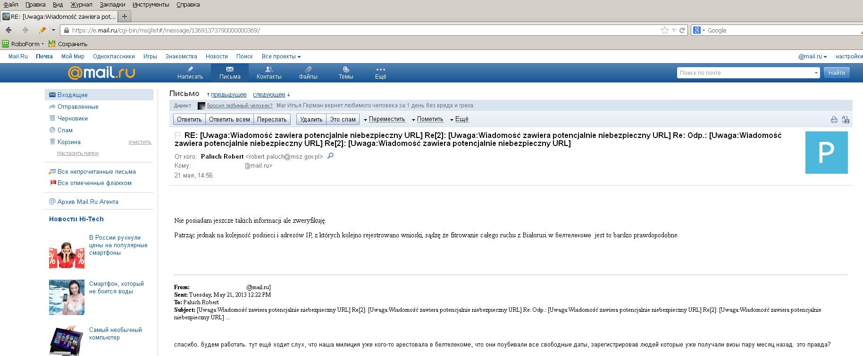Click Настроить папки link
The width and height of the screenshot is (863, 356).
(78, 153)
